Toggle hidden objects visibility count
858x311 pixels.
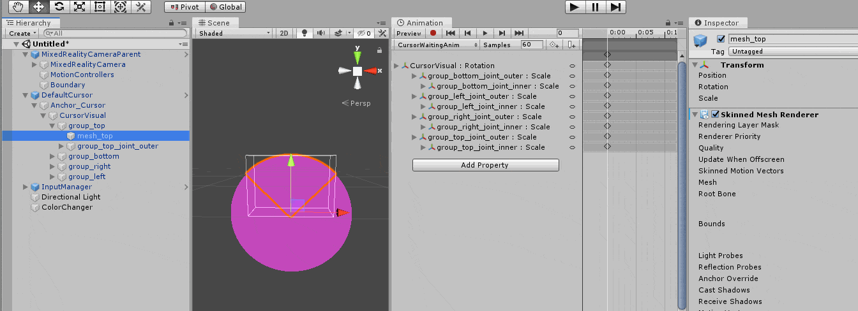pyautogui.click(x=365, y=33)
